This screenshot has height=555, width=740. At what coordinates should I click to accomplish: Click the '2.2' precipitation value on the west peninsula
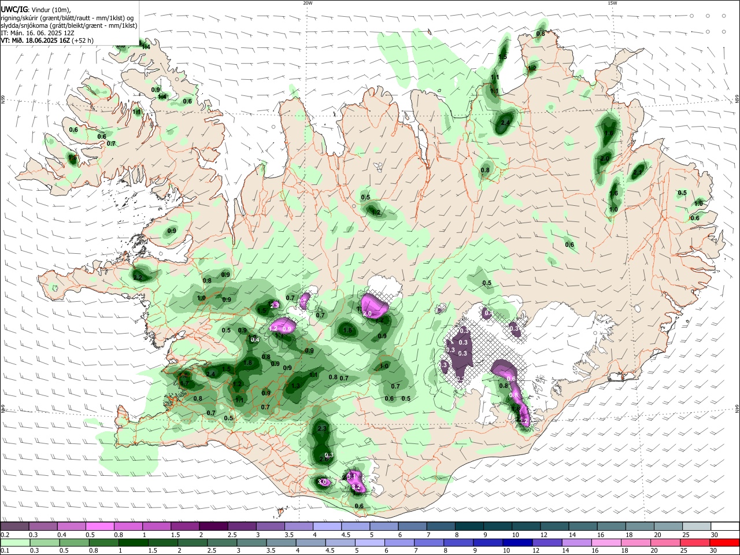click(x=138, y=278)
